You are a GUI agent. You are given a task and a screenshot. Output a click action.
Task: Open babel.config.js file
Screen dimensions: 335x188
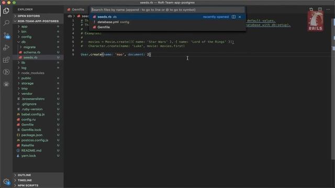coord(38,114)
